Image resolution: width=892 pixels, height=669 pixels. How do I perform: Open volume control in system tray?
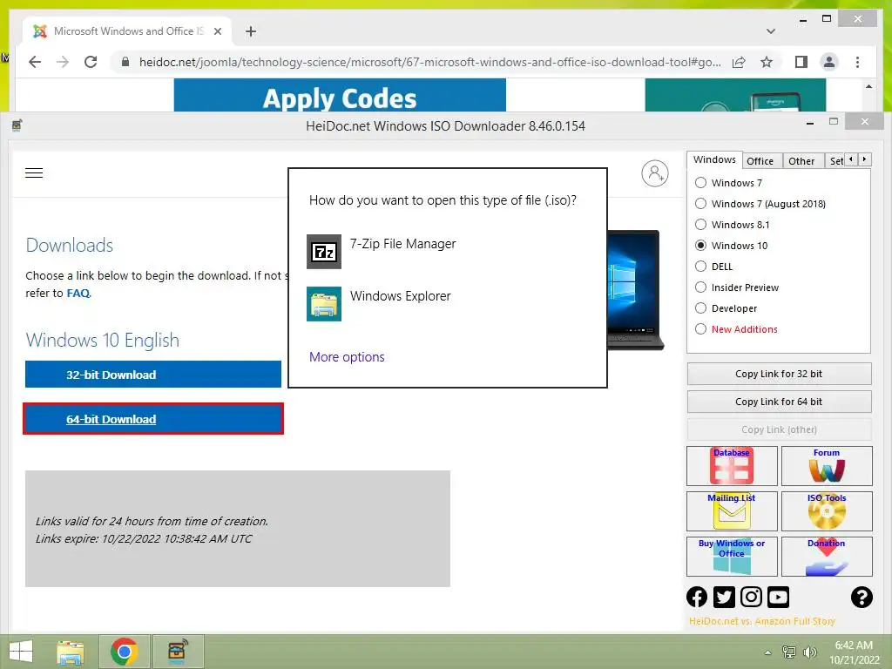(810, 652)
